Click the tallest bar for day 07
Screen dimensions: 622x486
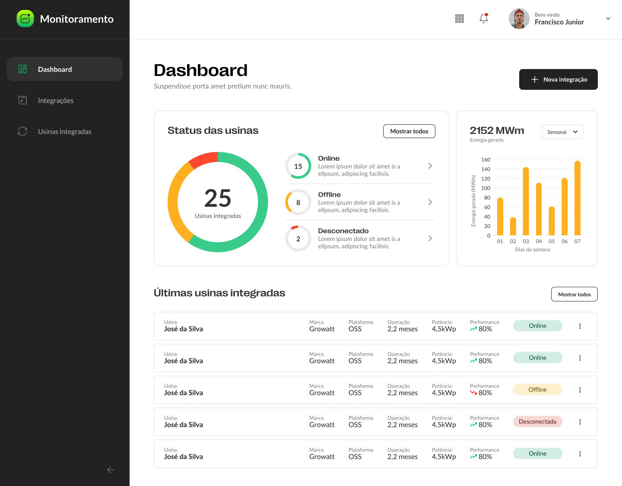pyautogui.click(x=578, y=198)
